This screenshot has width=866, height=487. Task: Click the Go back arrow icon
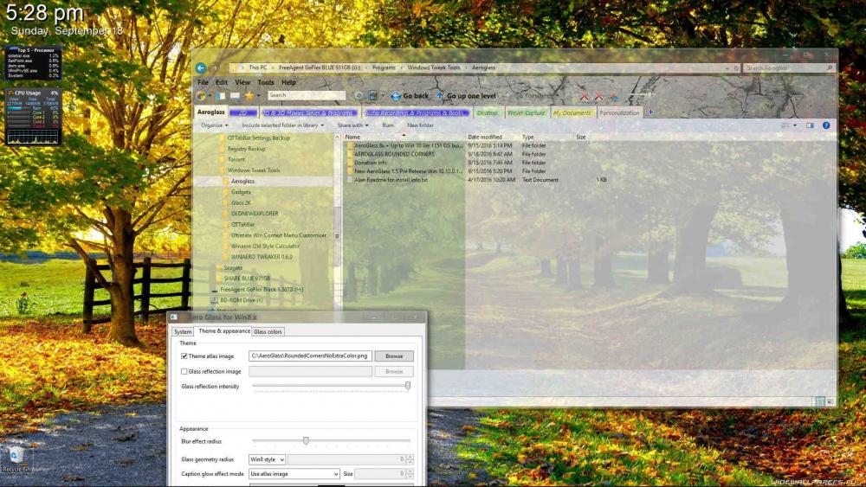396,96
